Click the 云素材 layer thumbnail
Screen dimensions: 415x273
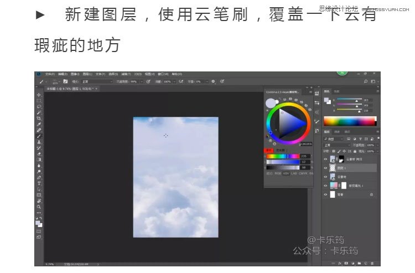[333, 176]
